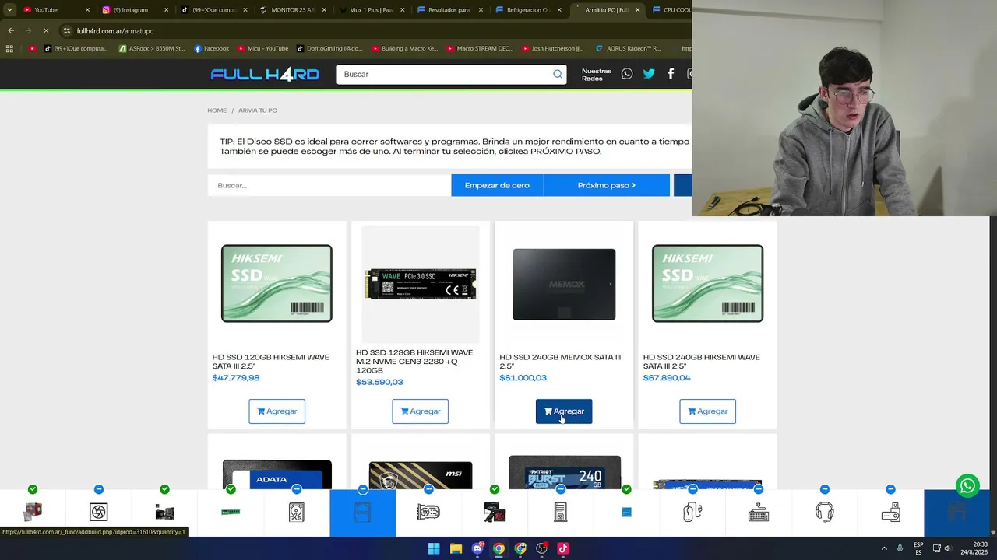Open the graphics card step icon
Screen dimensions: 997x560
pos(428,512)
